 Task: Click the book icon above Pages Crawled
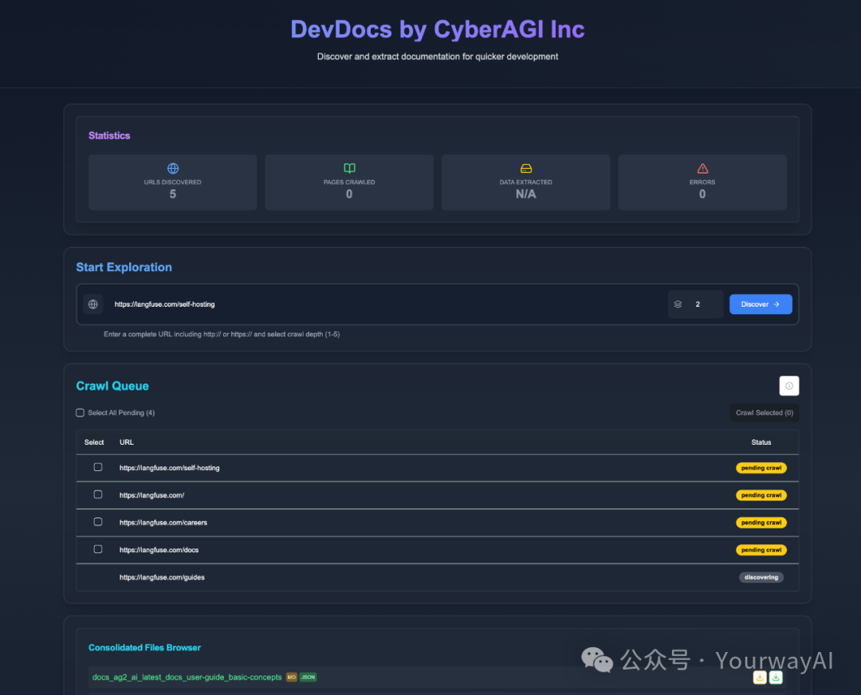click(349, 168)
